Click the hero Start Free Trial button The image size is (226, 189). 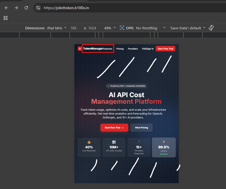point(114,128)
